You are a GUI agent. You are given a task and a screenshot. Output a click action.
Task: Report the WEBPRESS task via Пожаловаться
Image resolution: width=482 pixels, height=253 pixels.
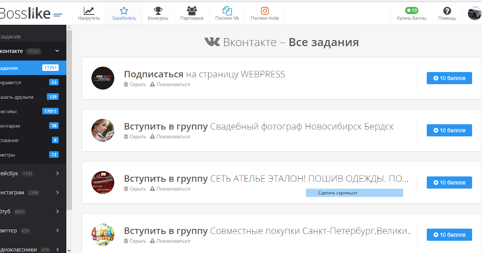coord(170,84)
